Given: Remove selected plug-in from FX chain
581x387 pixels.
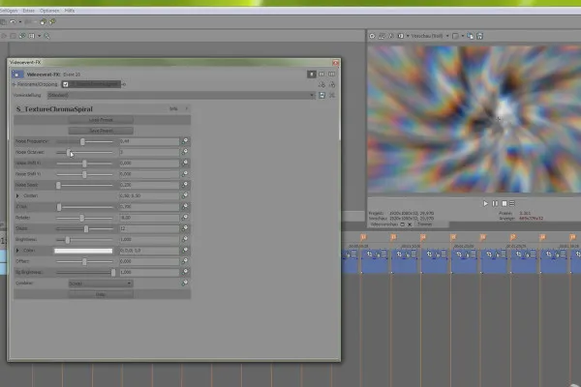Looking at the screenshot, I should pyautogui.click(x=332, y=84).
